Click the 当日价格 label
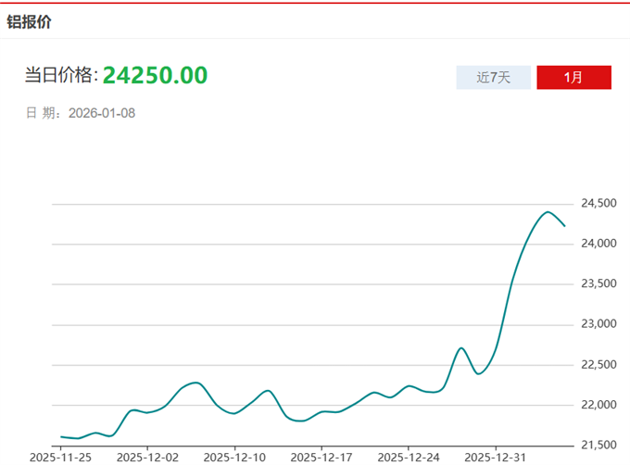The width and height of the screenshot is (630, 465). click(60, 76)
